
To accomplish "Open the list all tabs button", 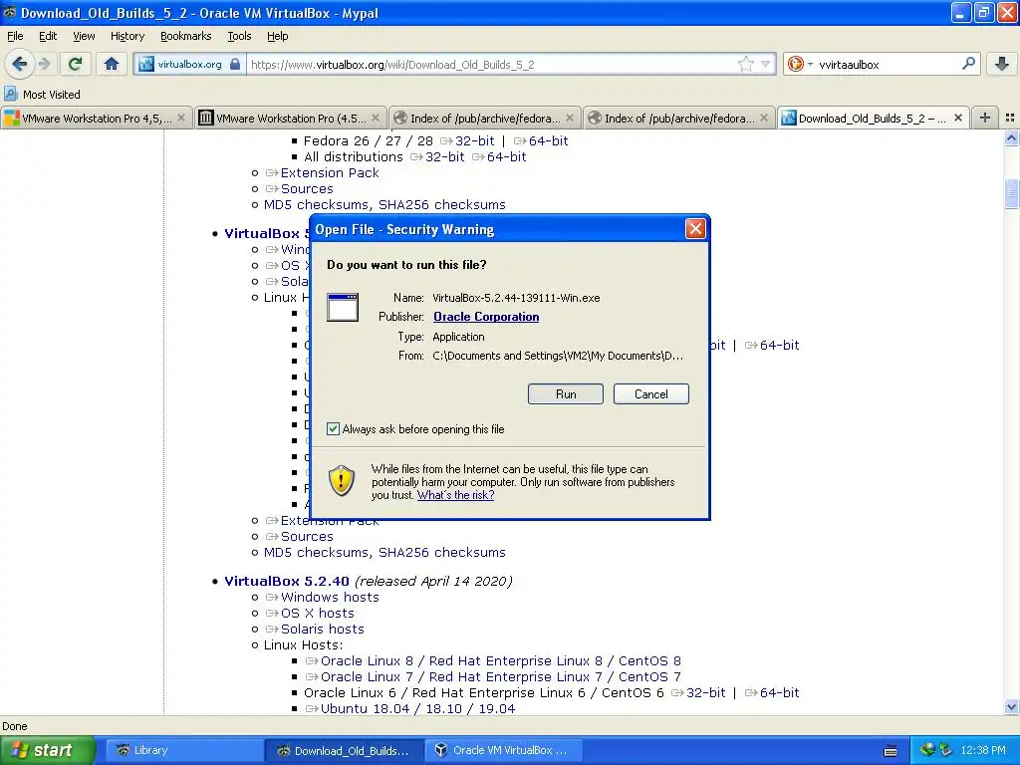I will [x=1010, y=118].
